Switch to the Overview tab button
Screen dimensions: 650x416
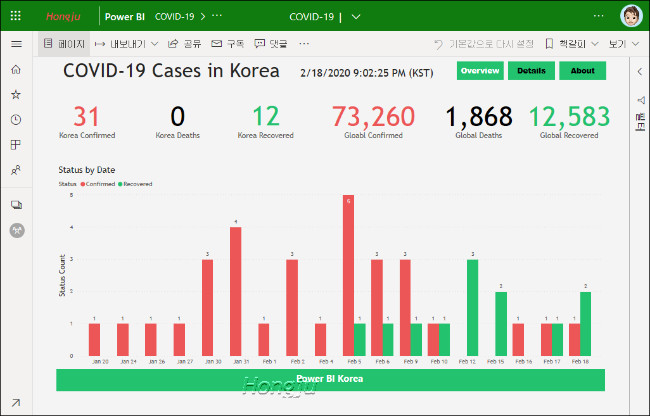pyautogui.click(x=480, y=70)
